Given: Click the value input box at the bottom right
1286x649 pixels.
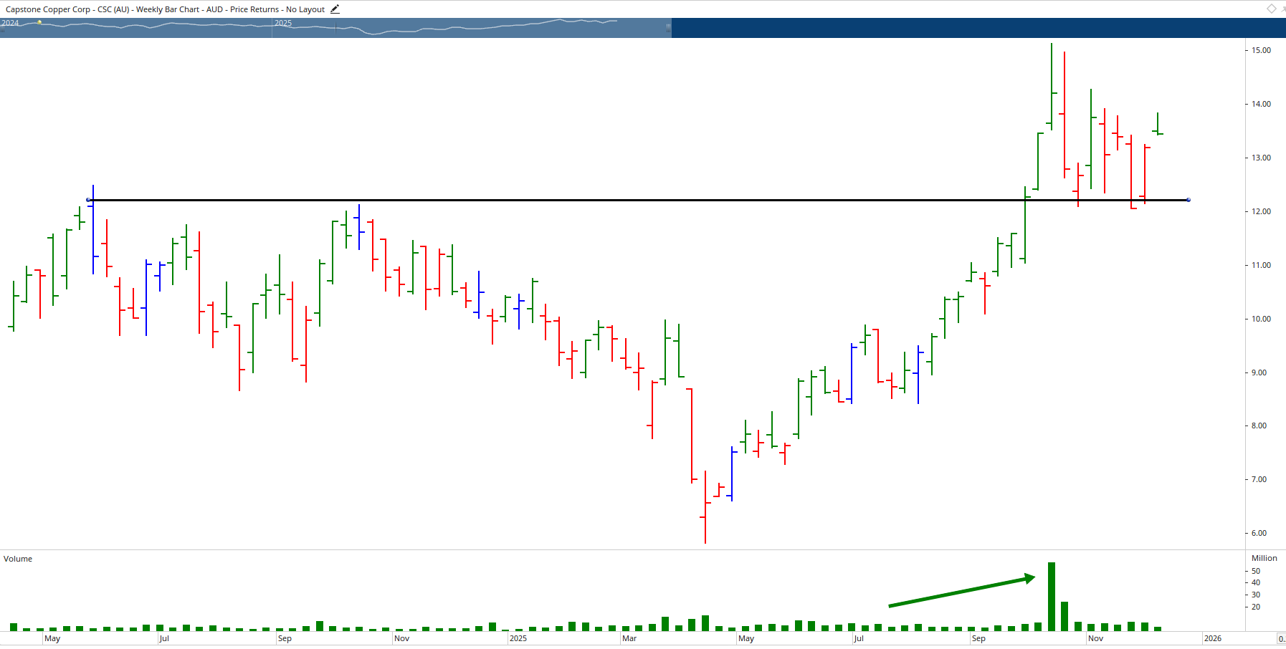Looking at the screenshot, I should click(1282, 638).
